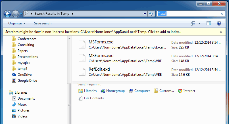Change view using the view icon

point(193,23)
